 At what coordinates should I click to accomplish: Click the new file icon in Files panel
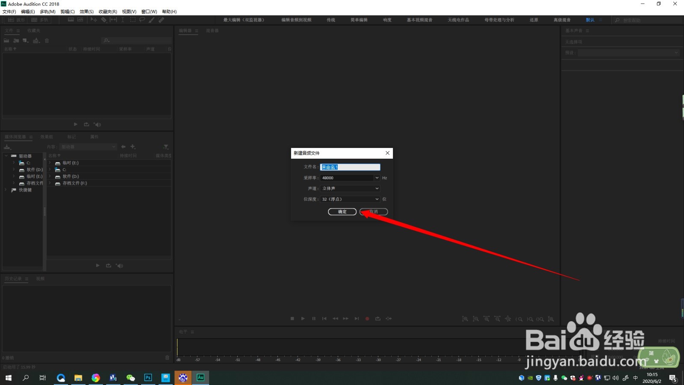pos(26,41)
